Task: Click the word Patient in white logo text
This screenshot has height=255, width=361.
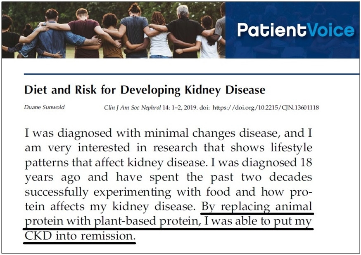Action: tap(272, 30)
